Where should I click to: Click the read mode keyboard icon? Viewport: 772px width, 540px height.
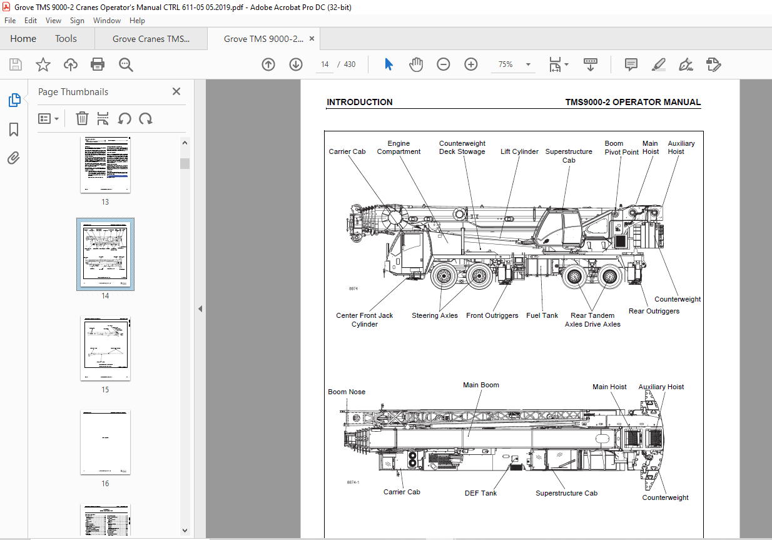591,64
